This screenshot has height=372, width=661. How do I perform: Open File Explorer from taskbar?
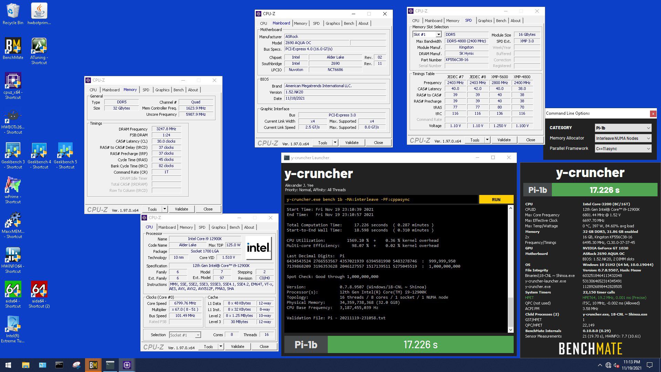(x=25, y=365)
